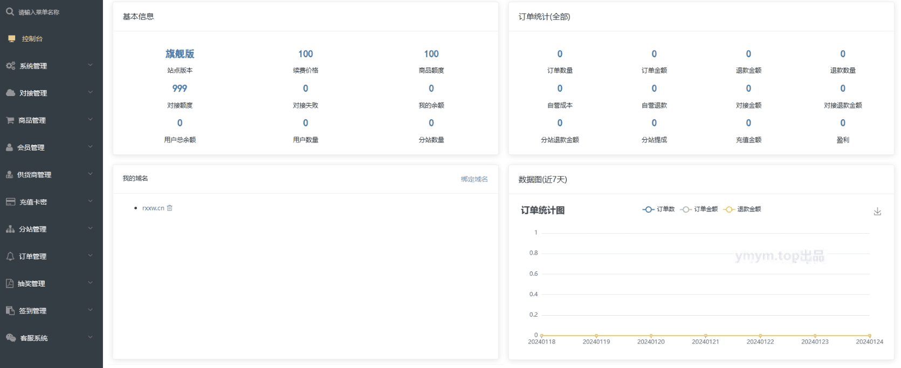Open the rxxw.cn domain link

153,208
